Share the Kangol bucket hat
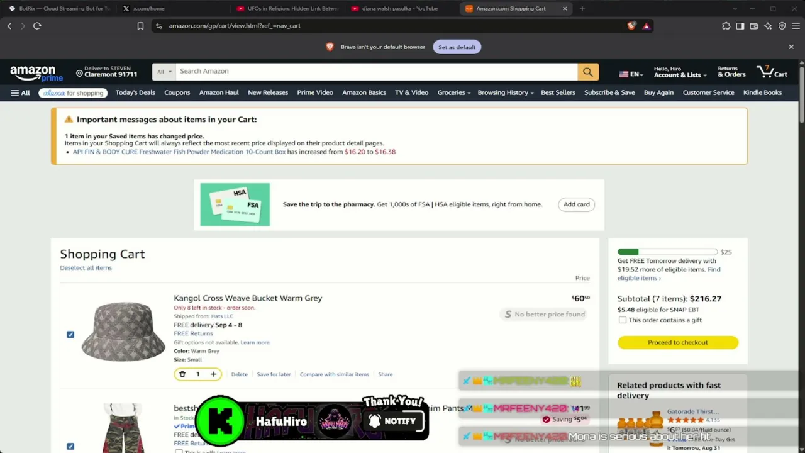The width and height of the screenshot is (805, 453). [x=386, y=375]
